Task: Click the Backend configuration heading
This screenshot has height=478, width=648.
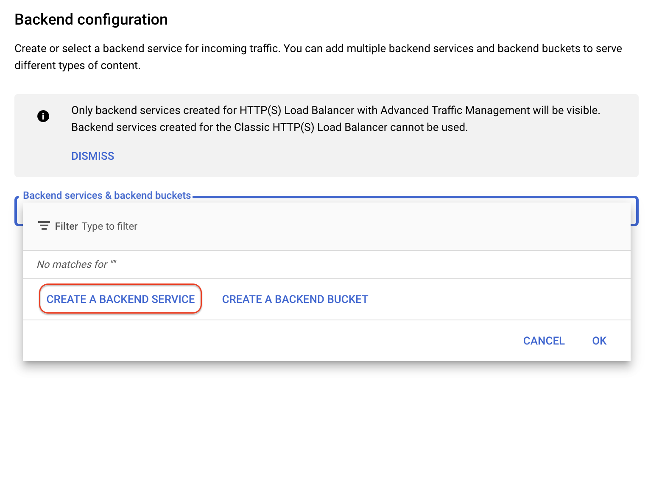Action: click(91, 19)
